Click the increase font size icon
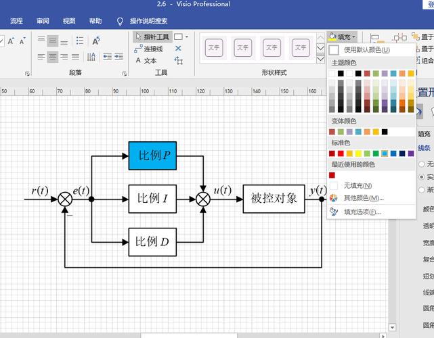Screen dimensions: 434x338 [11, 41]
